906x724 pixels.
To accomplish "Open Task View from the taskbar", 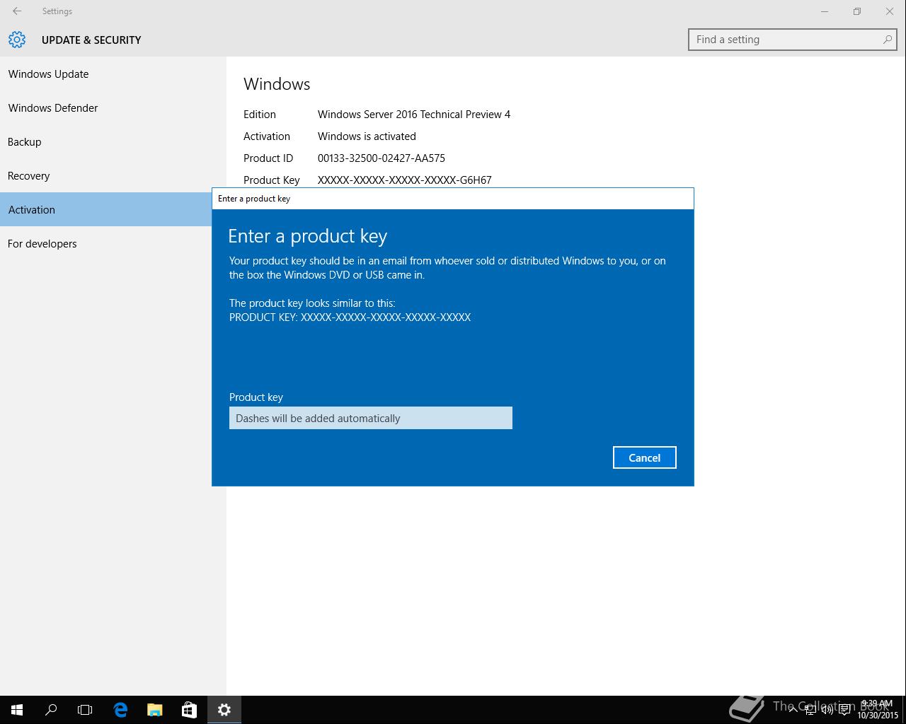I will tap(85, 710).
